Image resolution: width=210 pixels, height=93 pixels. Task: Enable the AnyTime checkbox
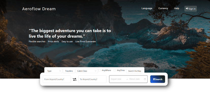(x=115, y=70)
